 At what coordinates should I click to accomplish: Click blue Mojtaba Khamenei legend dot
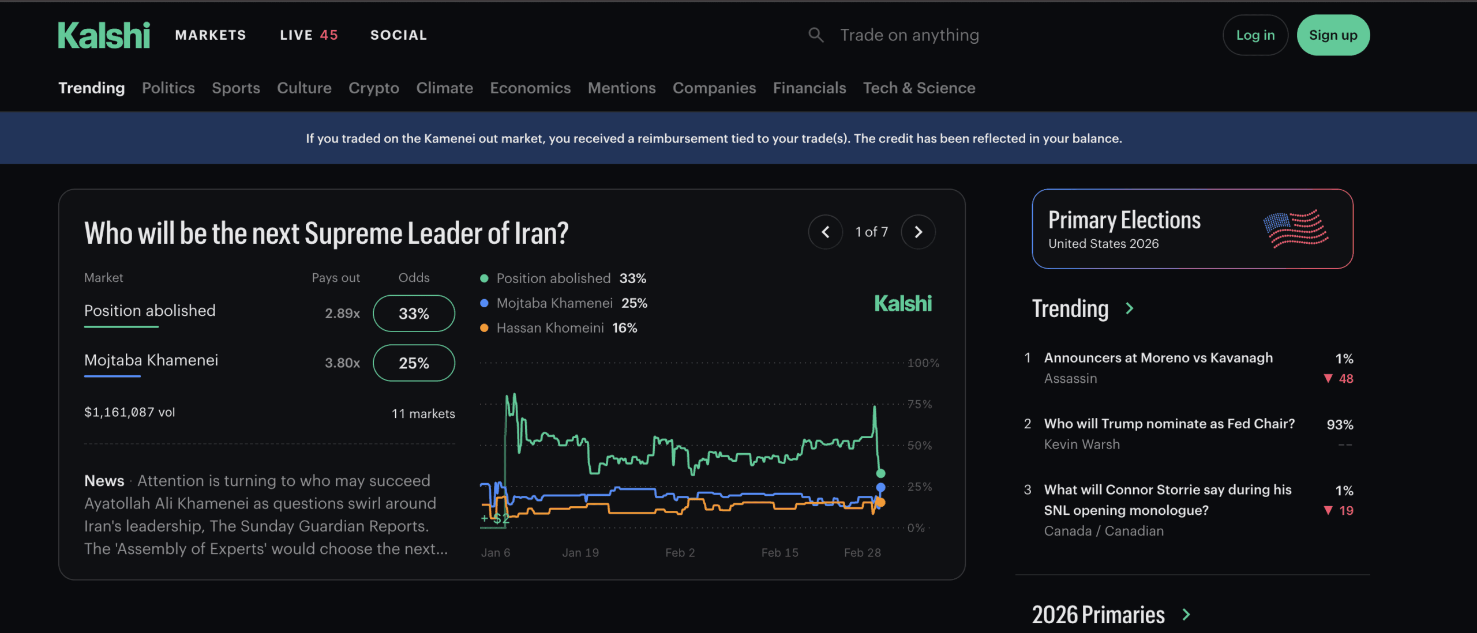484,303
